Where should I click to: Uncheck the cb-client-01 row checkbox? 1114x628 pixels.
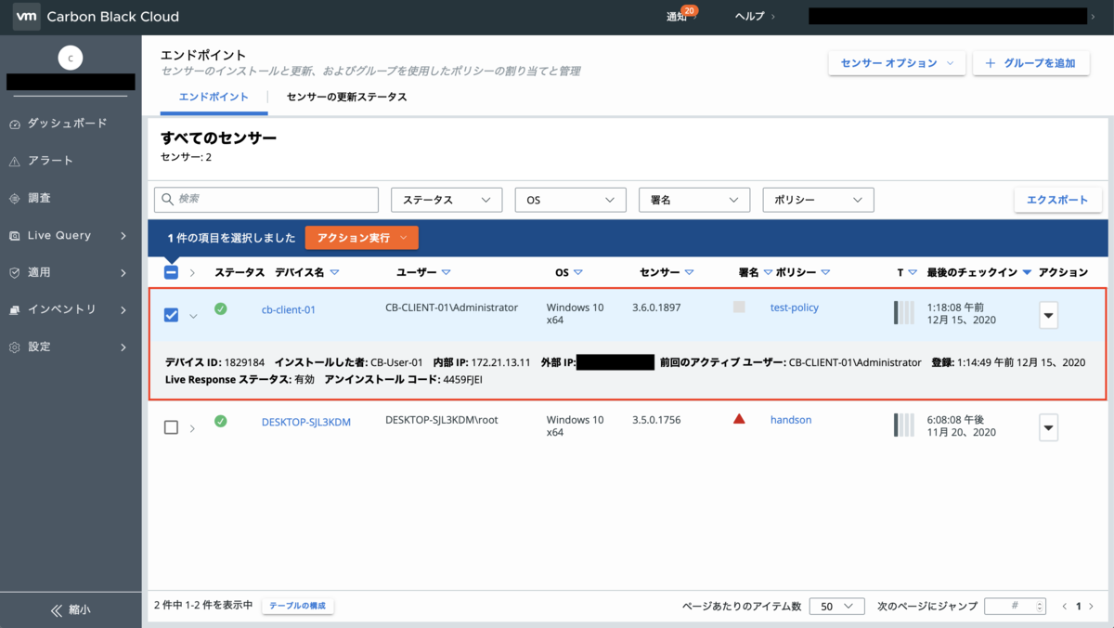[x=171, y=315]
